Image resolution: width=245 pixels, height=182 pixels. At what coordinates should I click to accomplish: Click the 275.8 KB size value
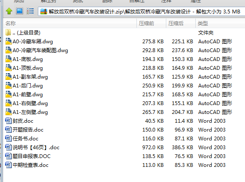coord(153,42)
